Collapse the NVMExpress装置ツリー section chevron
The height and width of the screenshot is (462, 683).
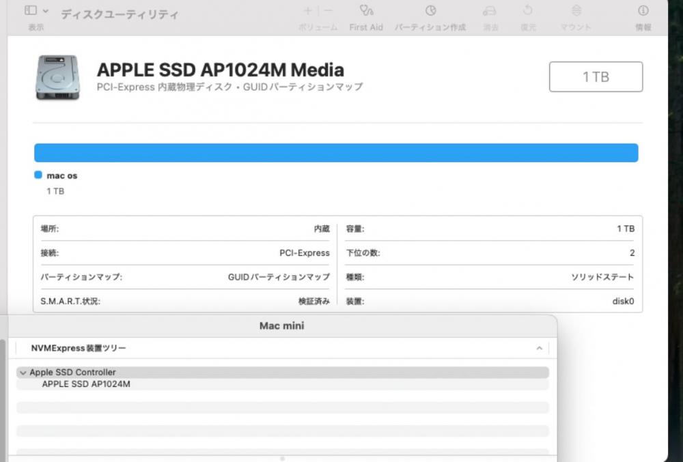(539, 348)
